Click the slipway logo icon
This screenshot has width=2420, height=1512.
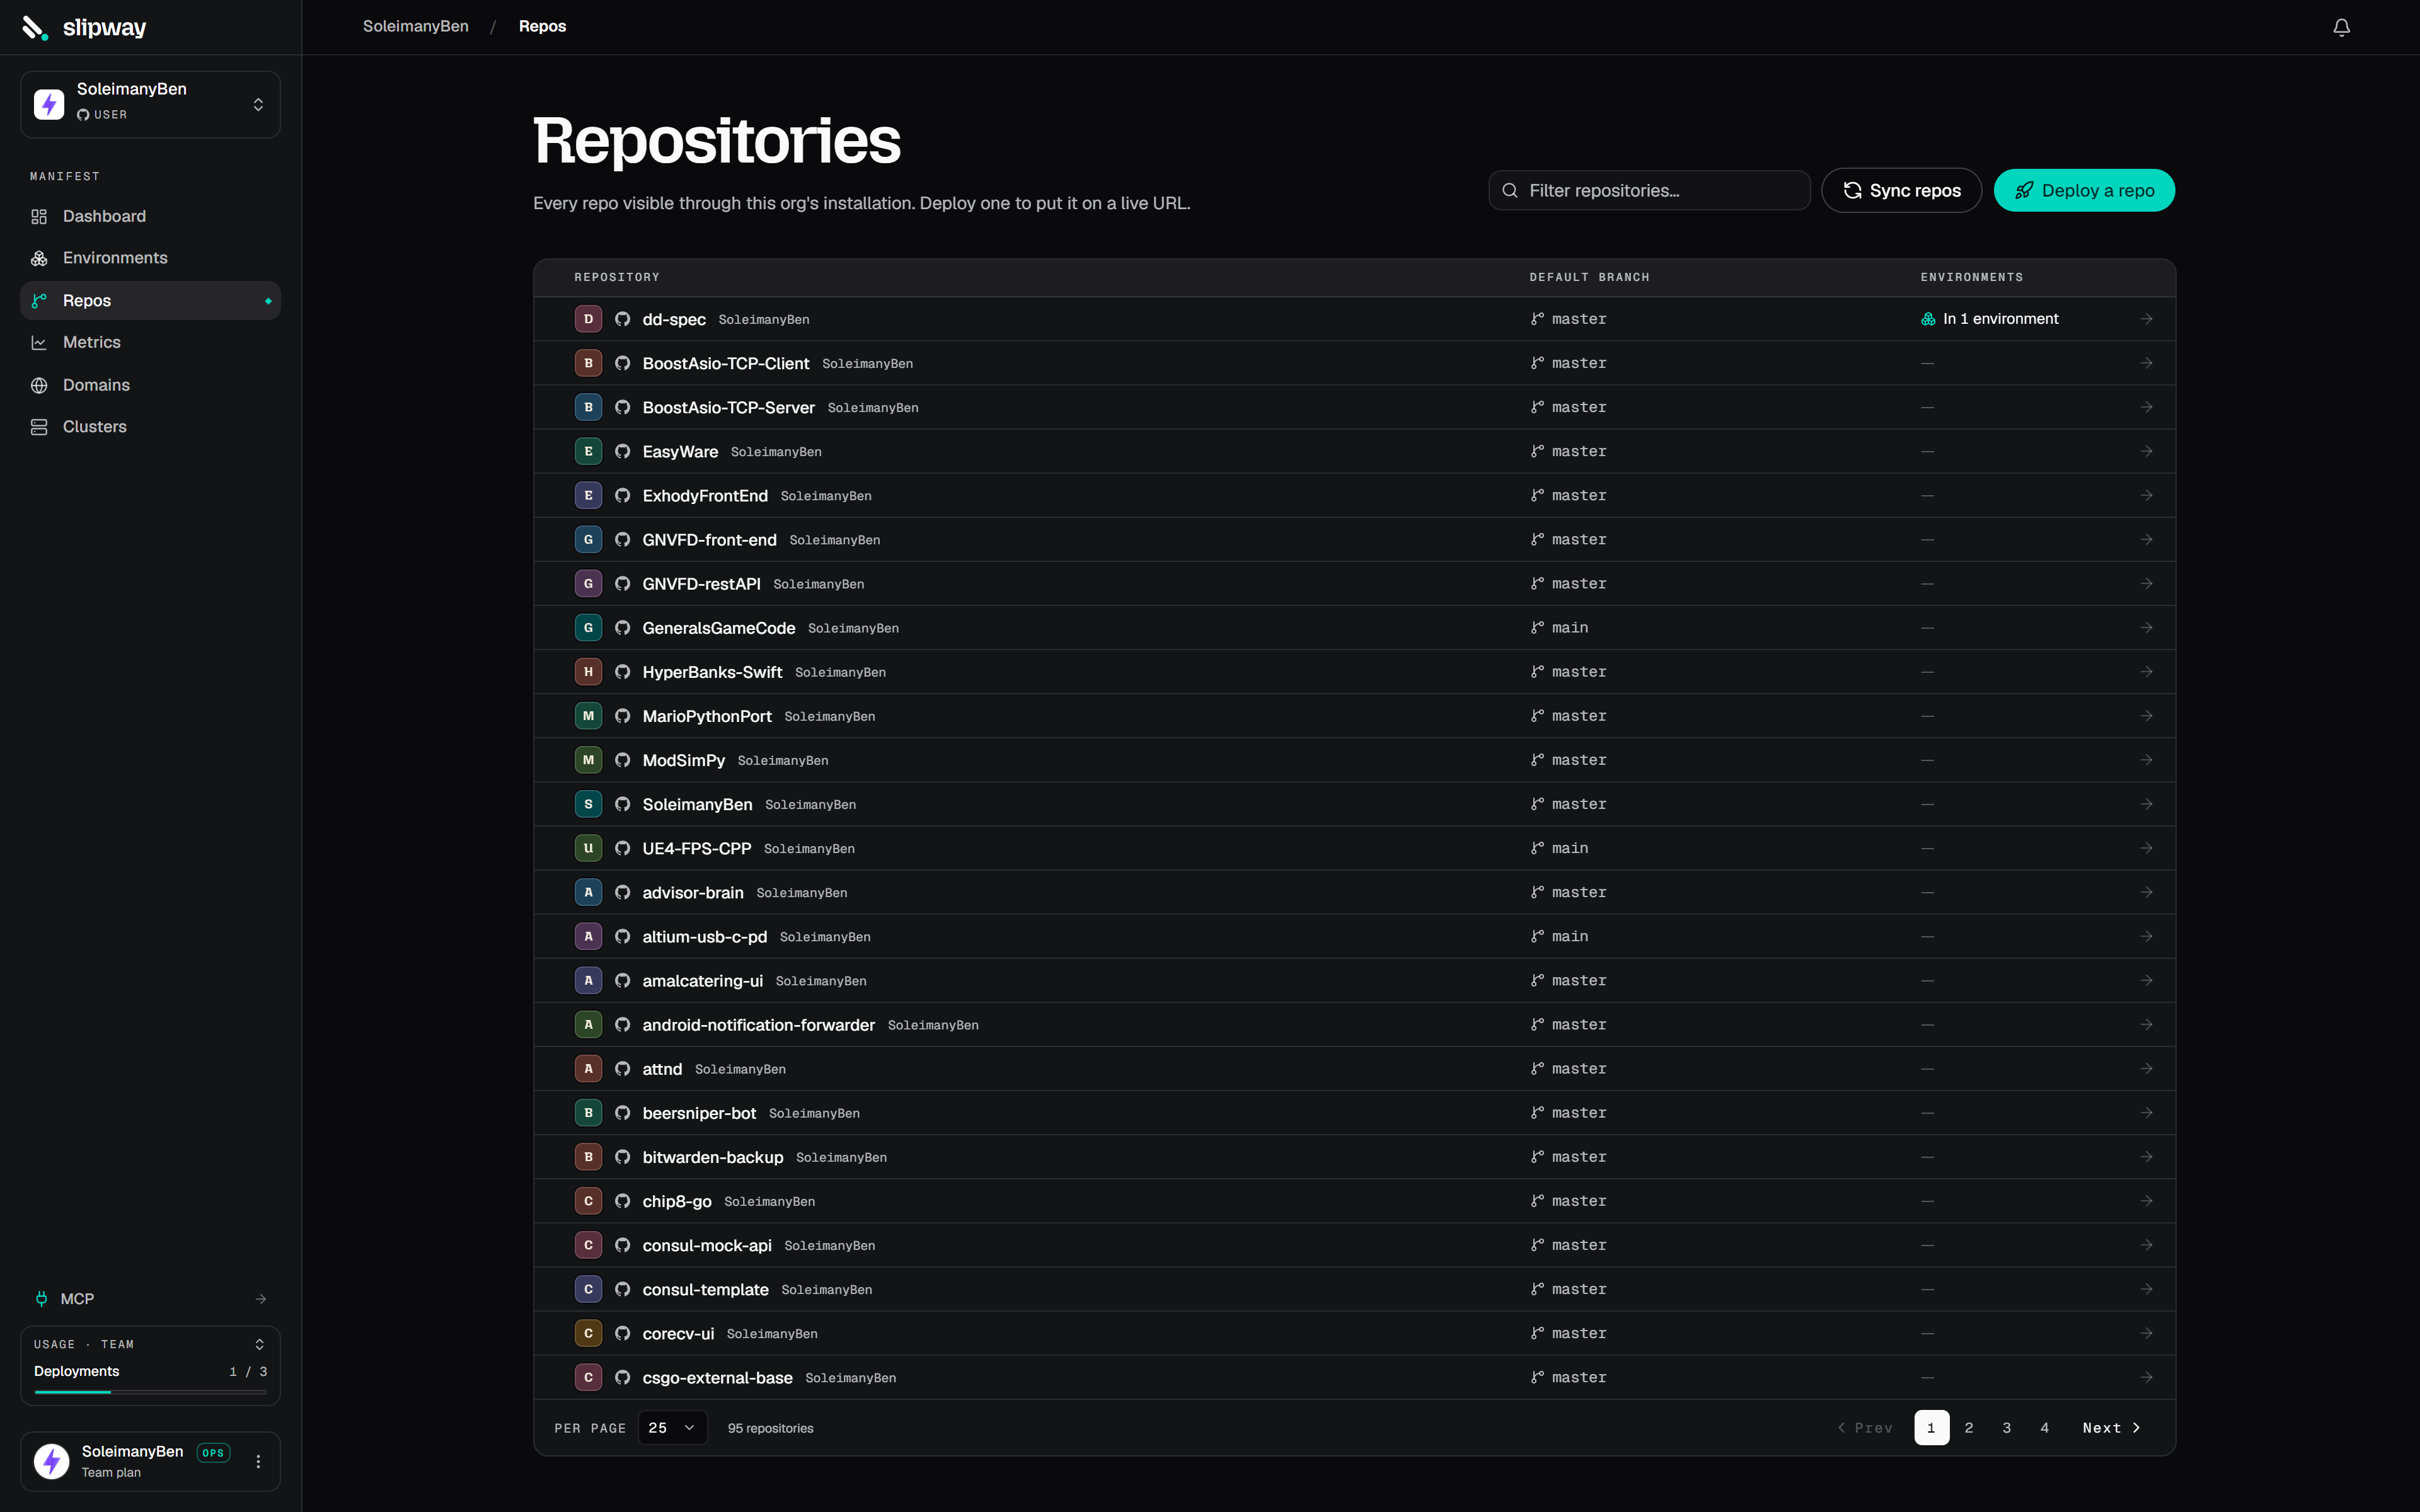[35, 27]
